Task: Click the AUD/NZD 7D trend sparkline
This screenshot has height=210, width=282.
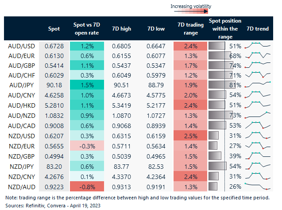Action: (259, 115)
